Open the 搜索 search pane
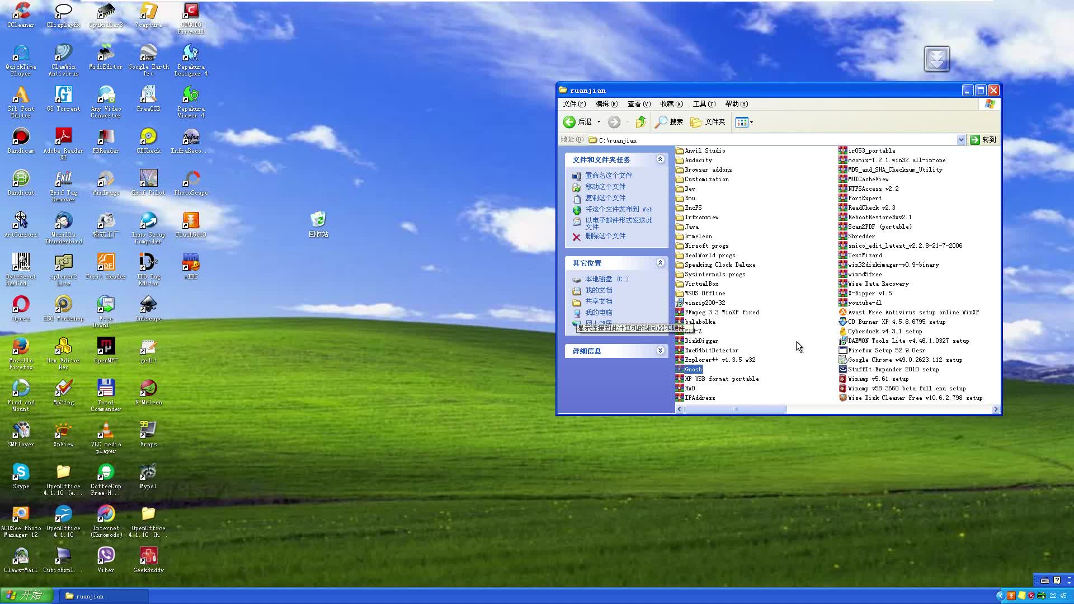Image resolution: width=1074 pixels, height=604 pixels. point(669,122)
